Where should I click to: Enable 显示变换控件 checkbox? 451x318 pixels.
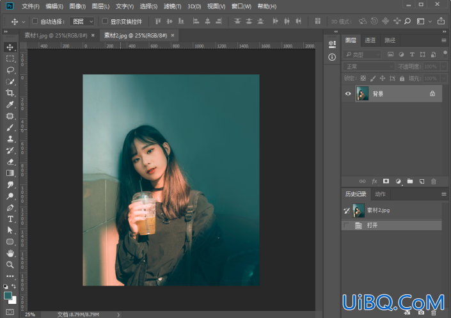(105, 21)
